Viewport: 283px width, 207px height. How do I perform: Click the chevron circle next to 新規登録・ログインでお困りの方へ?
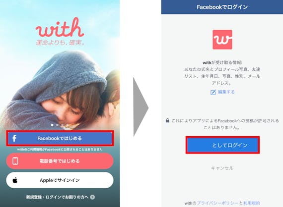tap(92, 197)
